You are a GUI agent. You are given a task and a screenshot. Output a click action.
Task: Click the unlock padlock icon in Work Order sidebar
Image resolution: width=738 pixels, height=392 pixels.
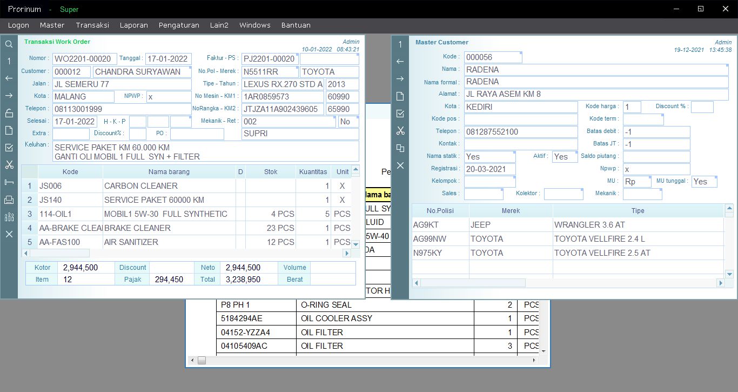pyautogui.click(x=9, y=113)
